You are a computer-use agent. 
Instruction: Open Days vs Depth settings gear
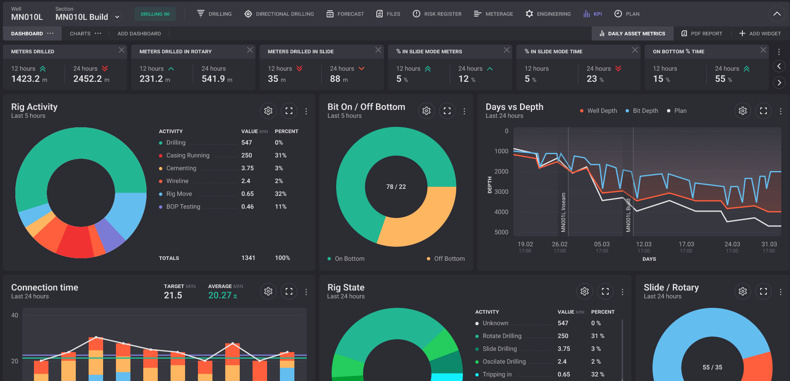(x=743, y=111)
